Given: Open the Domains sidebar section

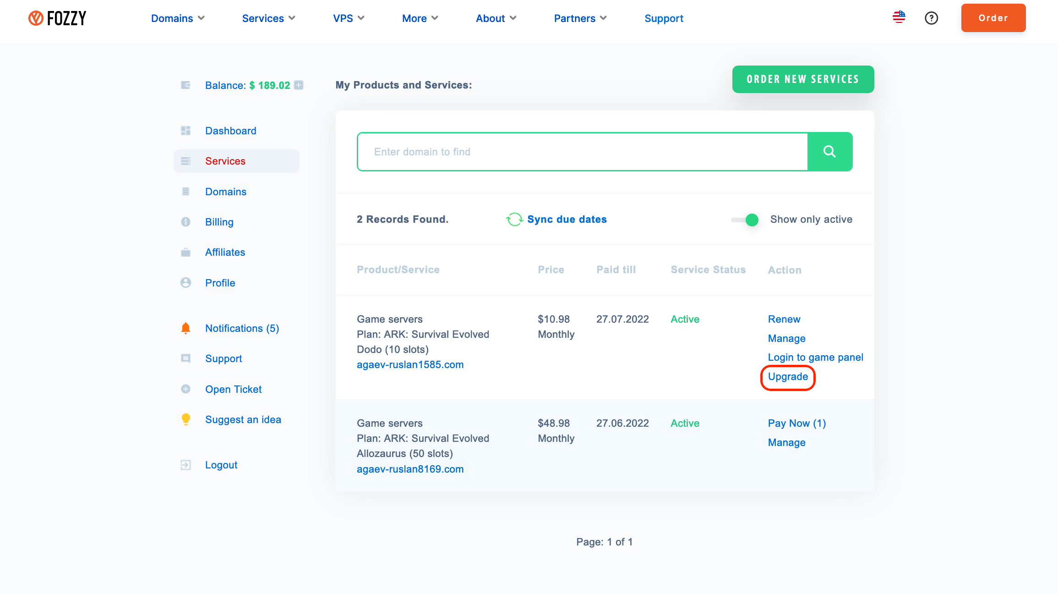Looking at the screenshot, I should pos(225,192).
